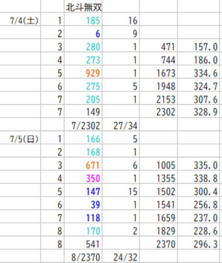Click the 7/5(日) date cell
Image resolution: width=222 pixels, height=263 pixels.
click(21, 139)
